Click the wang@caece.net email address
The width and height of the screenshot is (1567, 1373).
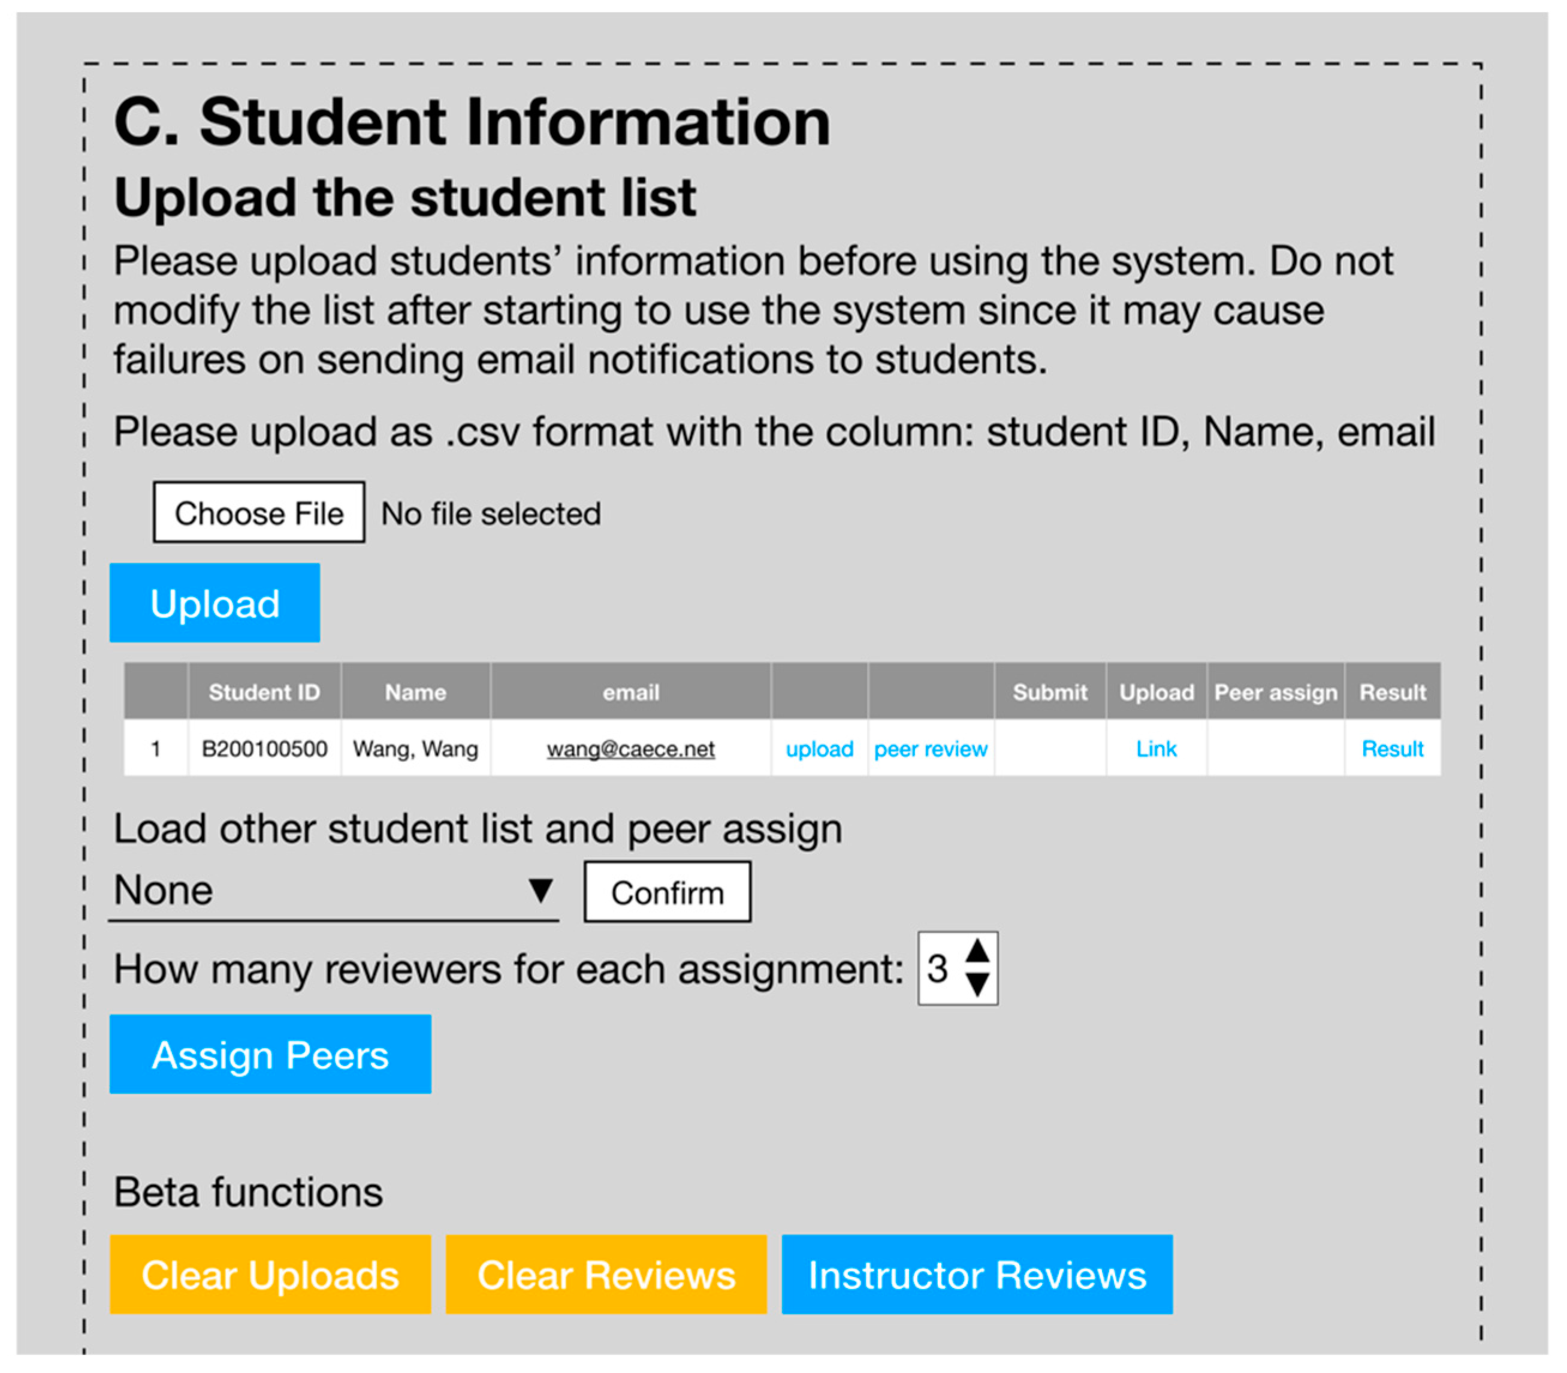[x=630, y=749]
